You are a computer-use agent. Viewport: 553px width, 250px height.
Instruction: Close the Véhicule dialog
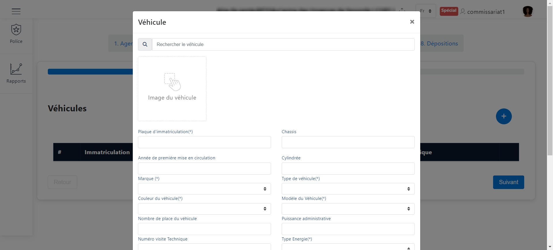pos(412,22)
